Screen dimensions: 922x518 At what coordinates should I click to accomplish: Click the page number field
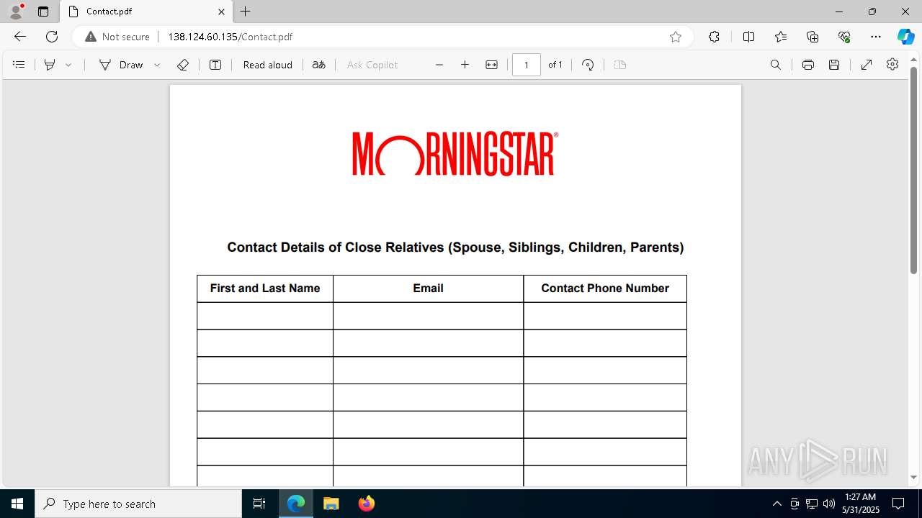pyautogui.click(x=527, y=65)
